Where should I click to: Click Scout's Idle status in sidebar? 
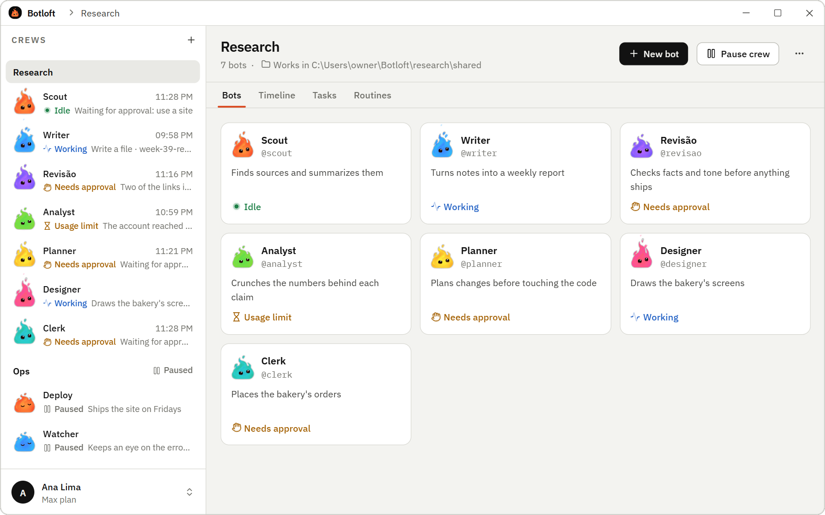(57, 110)
